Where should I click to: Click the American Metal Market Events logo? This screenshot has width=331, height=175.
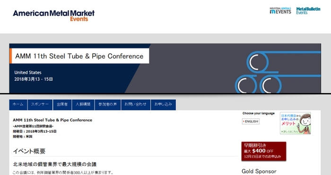click(x=53, y=16)
